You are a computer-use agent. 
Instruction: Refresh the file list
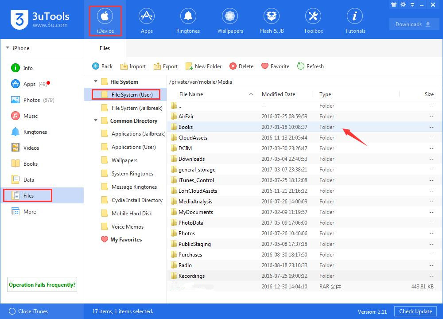pyautogui.click(x=311, y=66)
